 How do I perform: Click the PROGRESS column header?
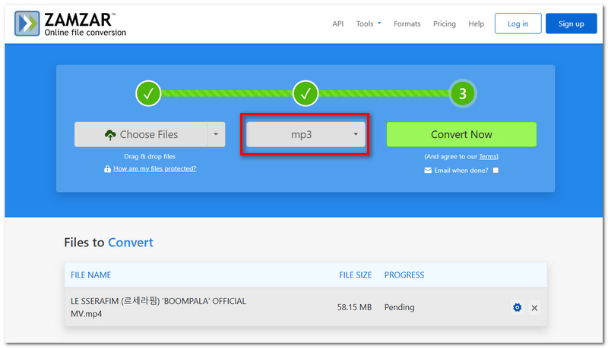coord(404,275)
